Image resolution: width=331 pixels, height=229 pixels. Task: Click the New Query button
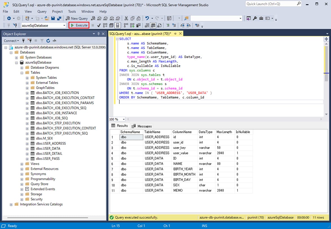point(77,18)
